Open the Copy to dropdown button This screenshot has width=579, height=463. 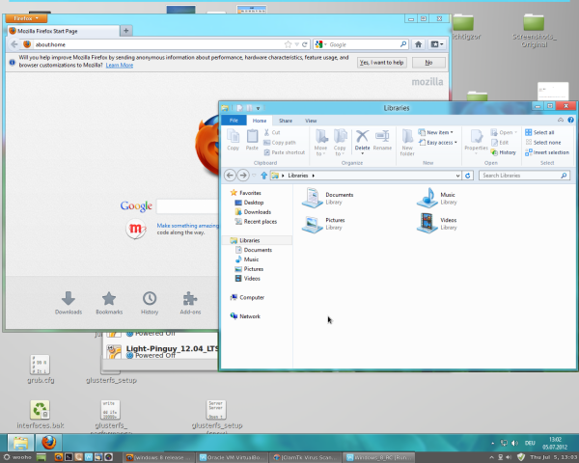click(340, 142)
